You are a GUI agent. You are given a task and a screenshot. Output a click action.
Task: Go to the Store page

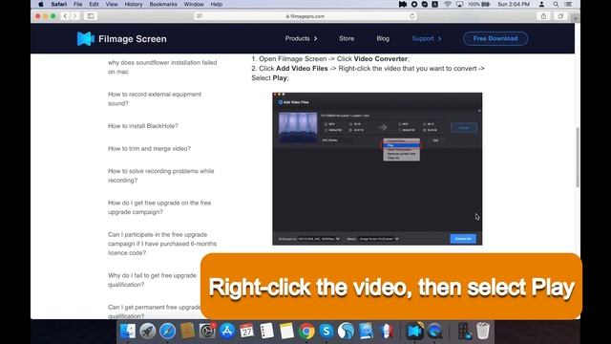tap(347, 38)
